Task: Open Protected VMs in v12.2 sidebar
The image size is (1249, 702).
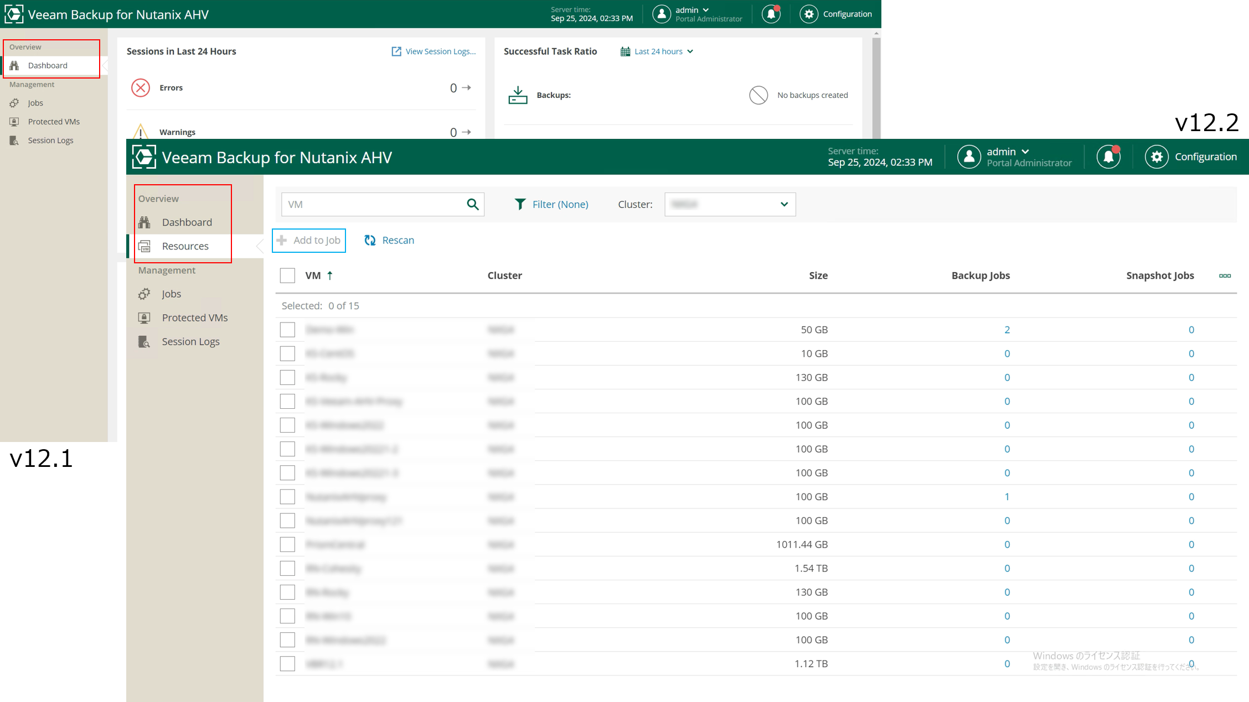Action: 195,318
